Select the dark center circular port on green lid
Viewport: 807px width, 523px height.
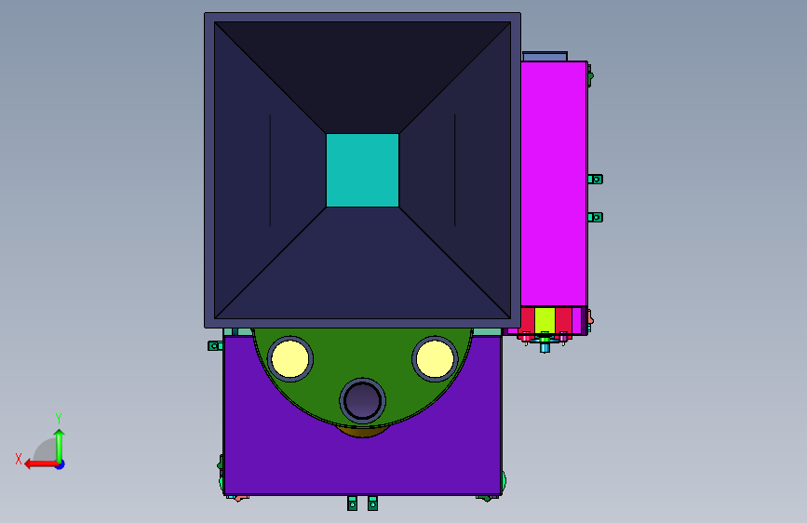pos(362,400)
